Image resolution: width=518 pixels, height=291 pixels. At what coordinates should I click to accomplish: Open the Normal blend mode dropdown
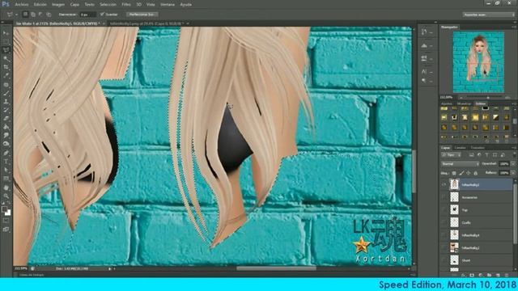461,163
